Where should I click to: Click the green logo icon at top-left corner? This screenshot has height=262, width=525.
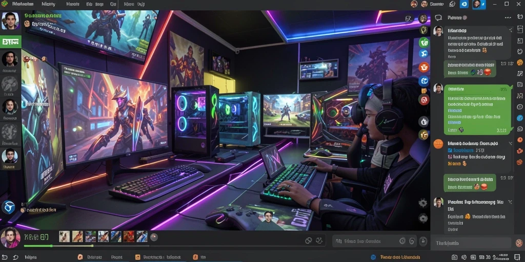(5, 4)
